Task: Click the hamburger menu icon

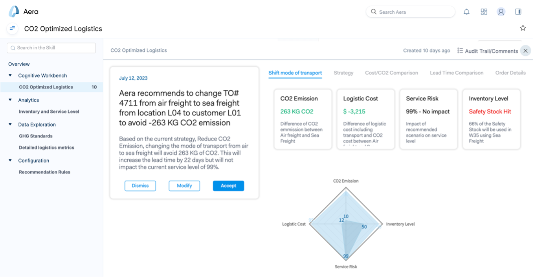Action: point(13,28)
